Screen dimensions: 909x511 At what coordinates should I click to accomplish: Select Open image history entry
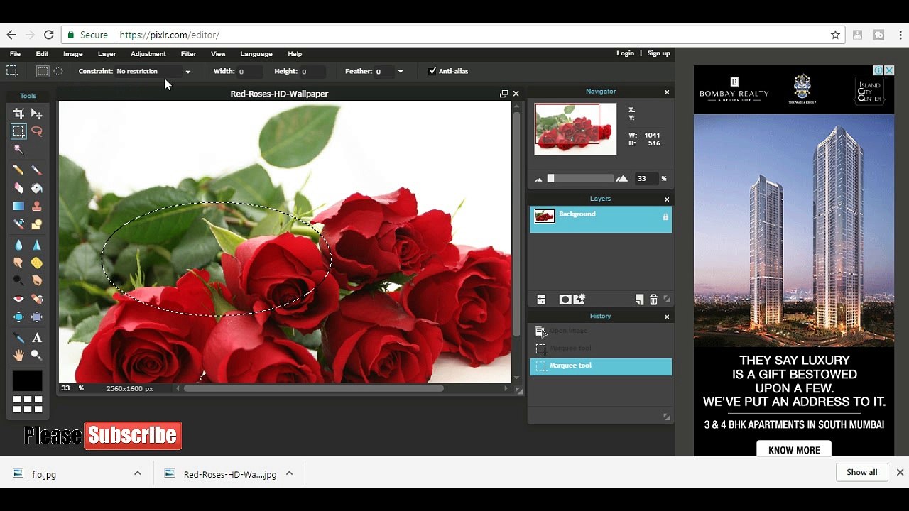click(x=600, y=331)
